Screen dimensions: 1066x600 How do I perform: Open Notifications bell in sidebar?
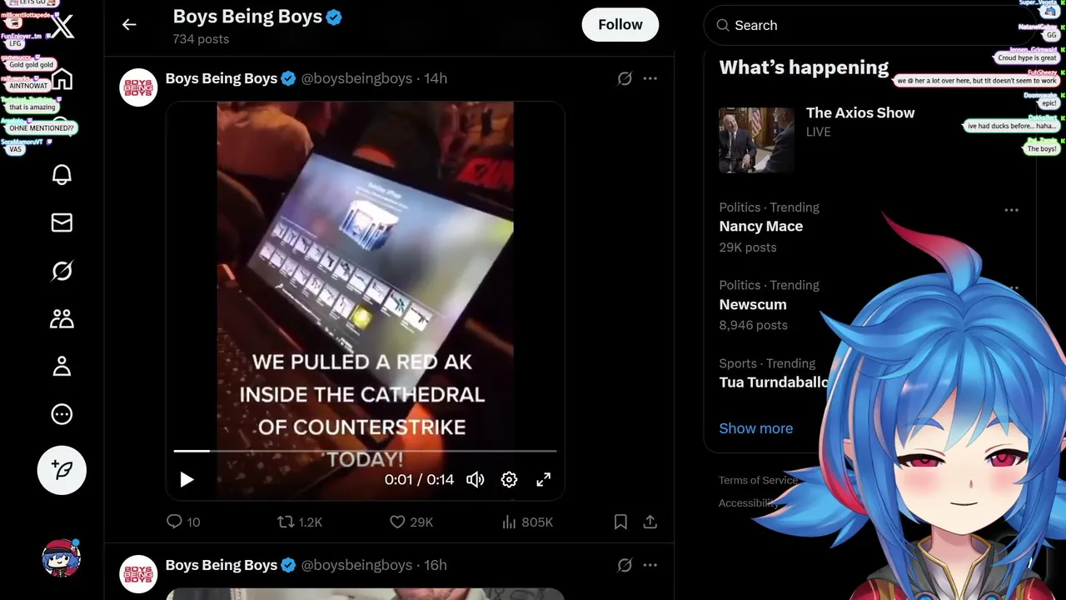pos(62,174)
